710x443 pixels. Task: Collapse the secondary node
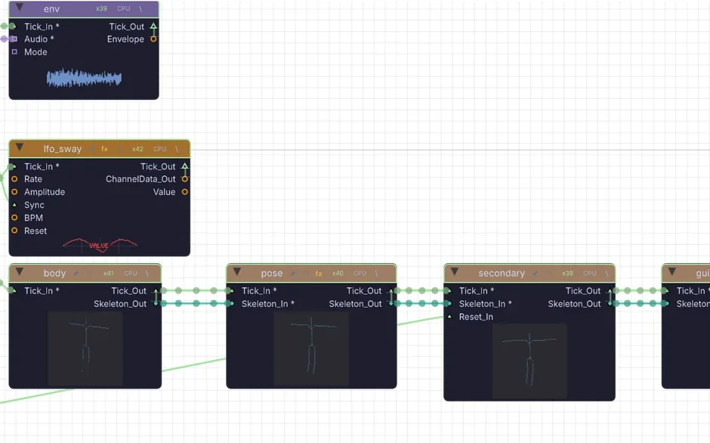coord(455,271)
